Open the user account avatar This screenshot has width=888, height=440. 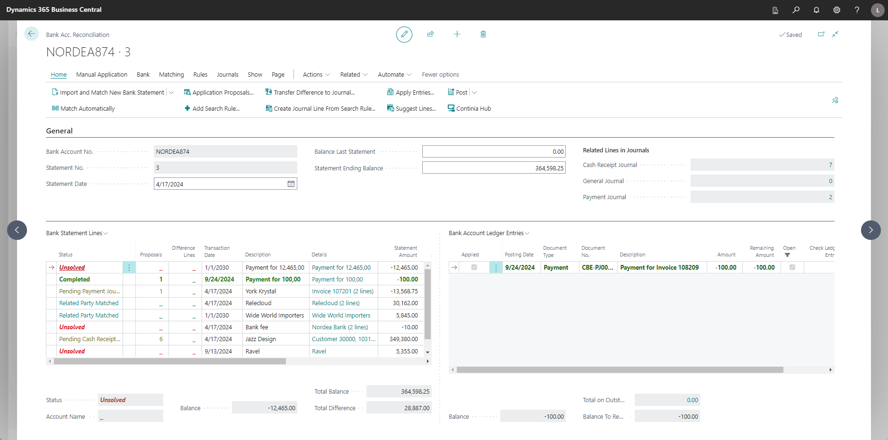tap(878, 10)
